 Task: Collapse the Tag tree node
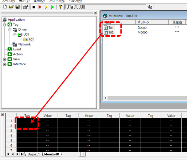pyautogui.click(x=5, y=25)
